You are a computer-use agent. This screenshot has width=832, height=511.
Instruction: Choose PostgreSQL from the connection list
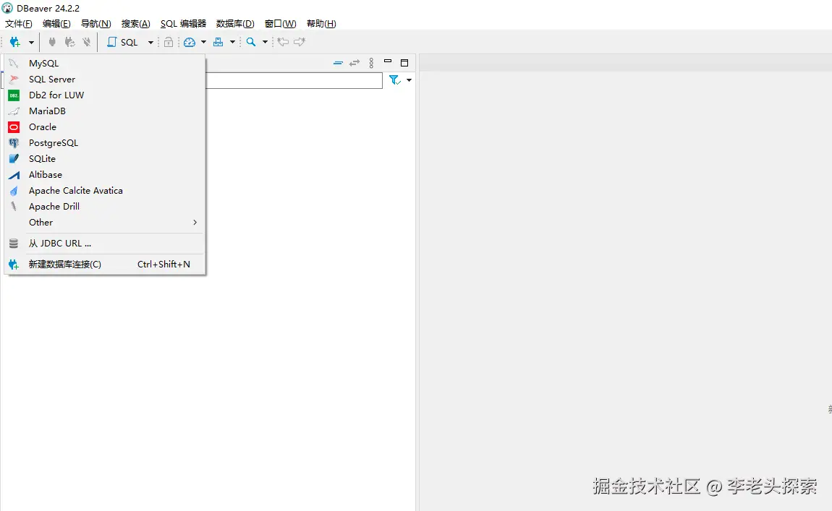104,142
